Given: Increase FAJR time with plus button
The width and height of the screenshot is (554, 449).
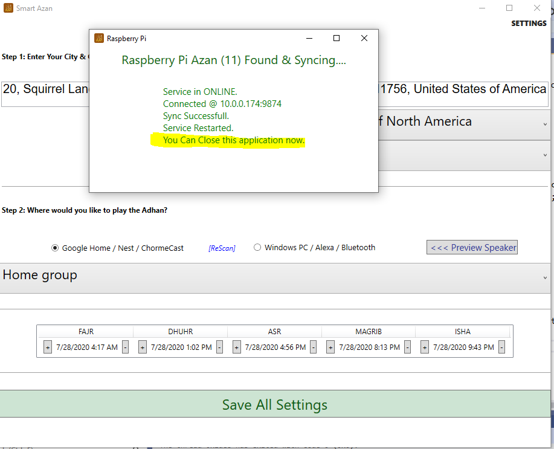Looking at the screenshot, I should click(48, 347).
